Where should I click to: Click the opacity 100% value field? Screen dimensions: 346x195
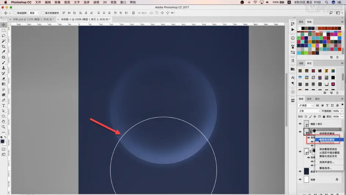click(336, 111)
